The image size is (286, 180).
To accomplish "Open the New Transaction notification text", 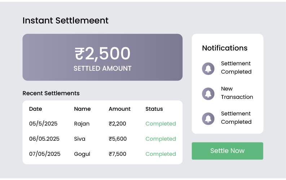I will (x=237, y=93).
